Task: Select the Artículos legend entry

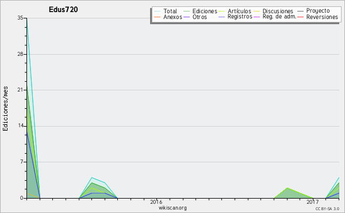Action: point(239,11)
